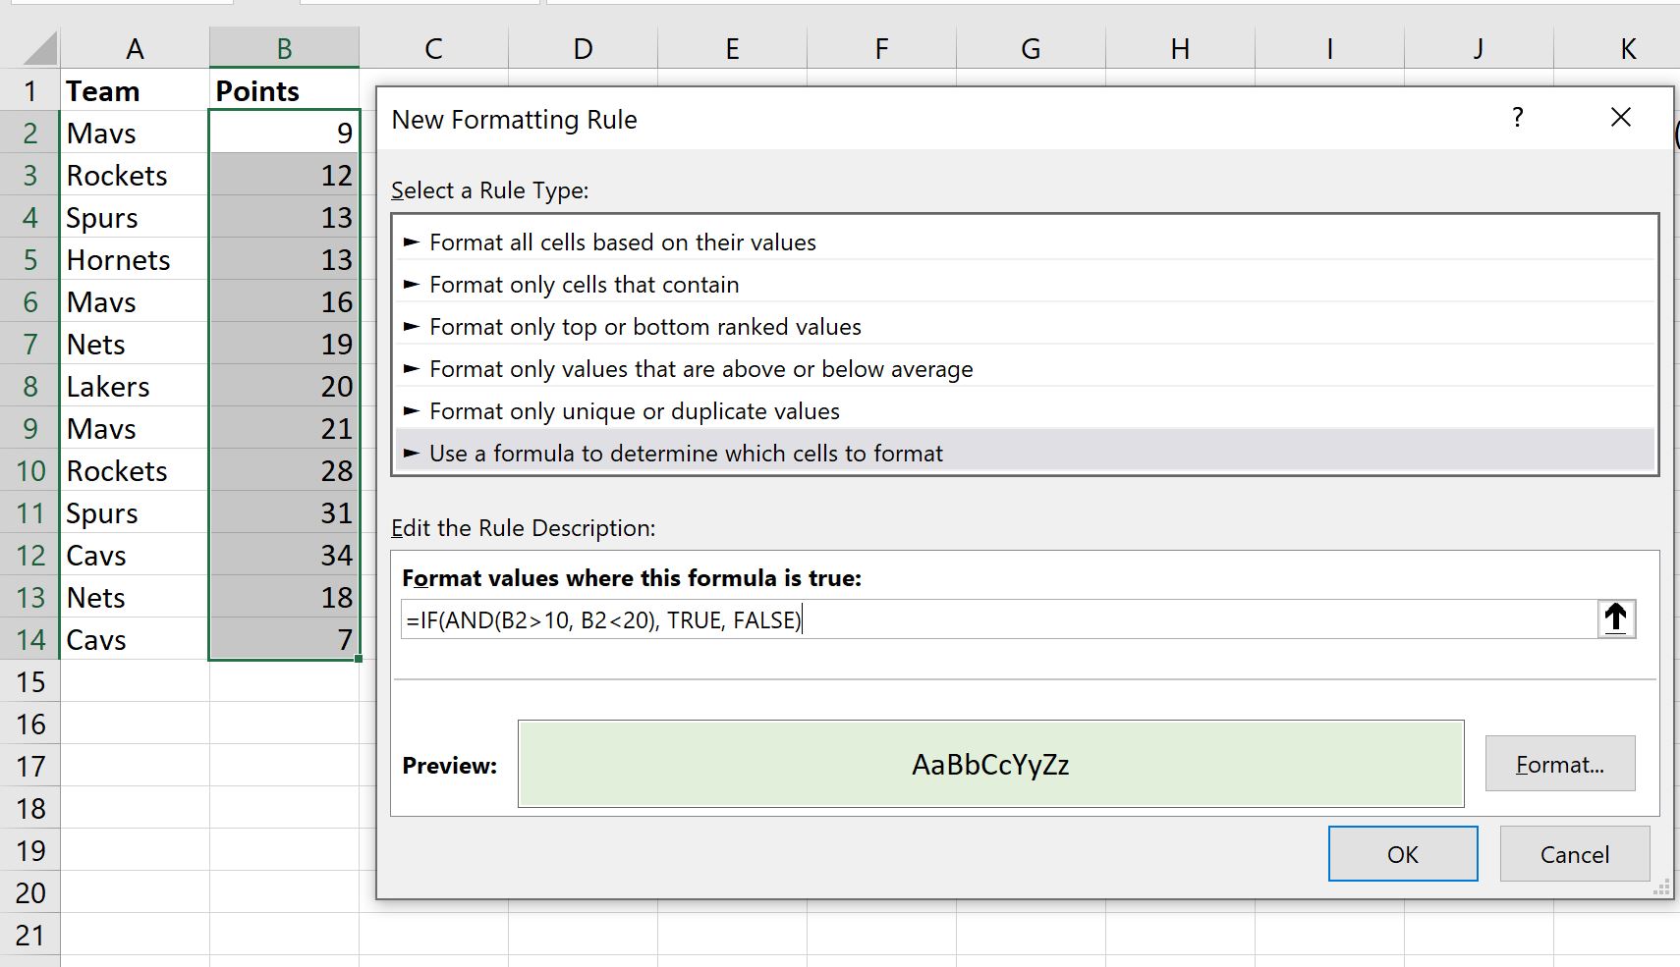This screenshot has height=967, width=1680.
Task: Select column B header
Action: pyautogui.click(x=284, y=48)
